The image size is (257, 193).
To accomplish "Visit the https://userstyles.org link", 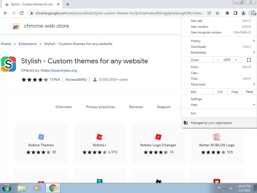I will 59,70.
